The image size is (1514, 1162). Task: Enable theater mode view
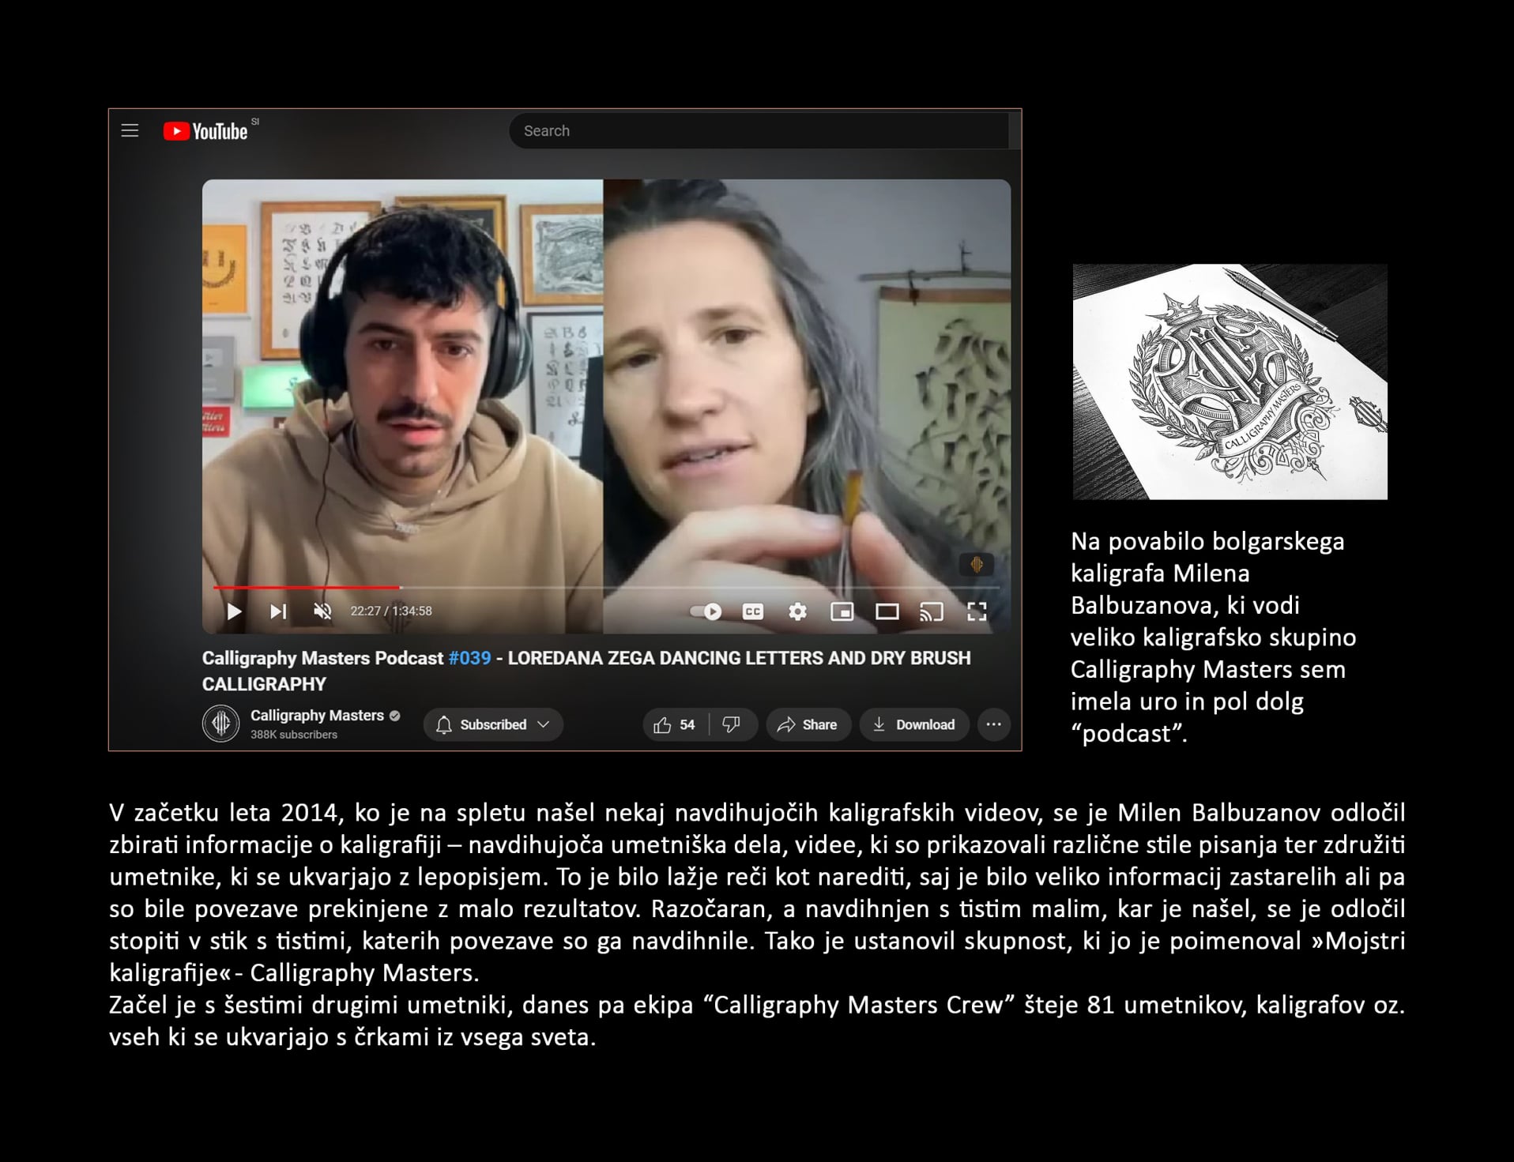pos(887,611)
